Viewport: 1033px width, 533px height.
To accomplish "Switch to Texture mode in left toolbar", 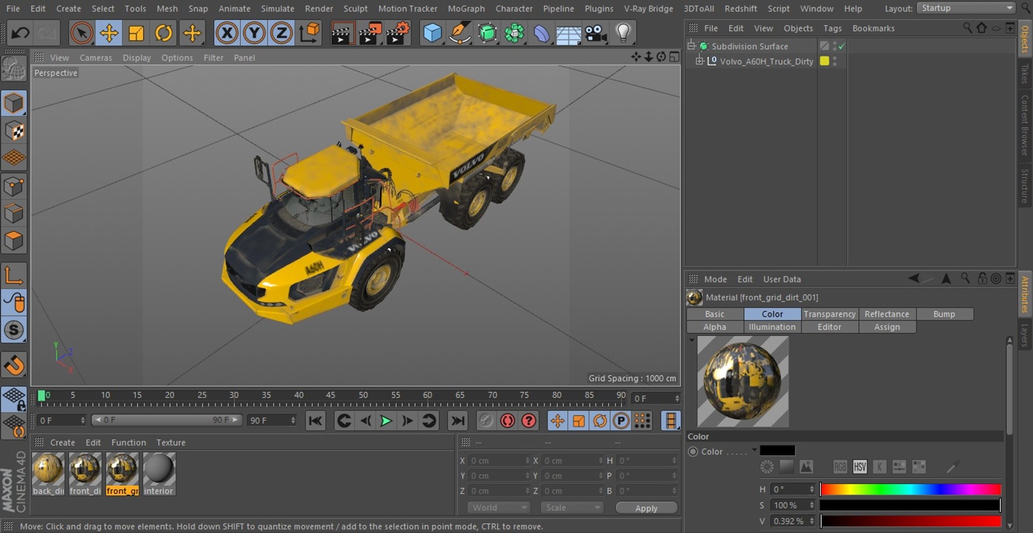I will pyautogui.click(x=14, y=131).
